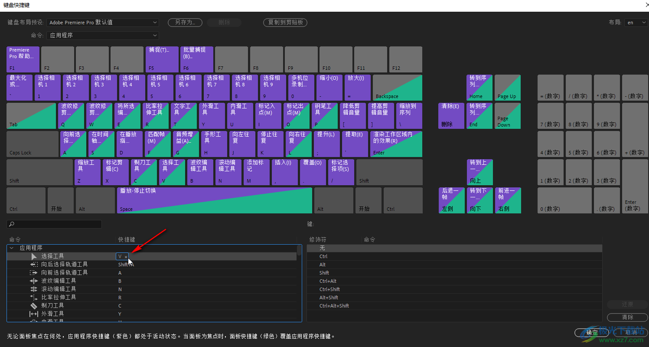Click the Home 转到序列 key
The height and width of the screenshot is (347, 649).
pos(479,88)
